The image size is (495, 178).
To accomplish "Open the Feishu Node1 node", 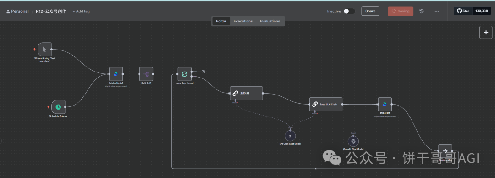I will tap(116, 74).
